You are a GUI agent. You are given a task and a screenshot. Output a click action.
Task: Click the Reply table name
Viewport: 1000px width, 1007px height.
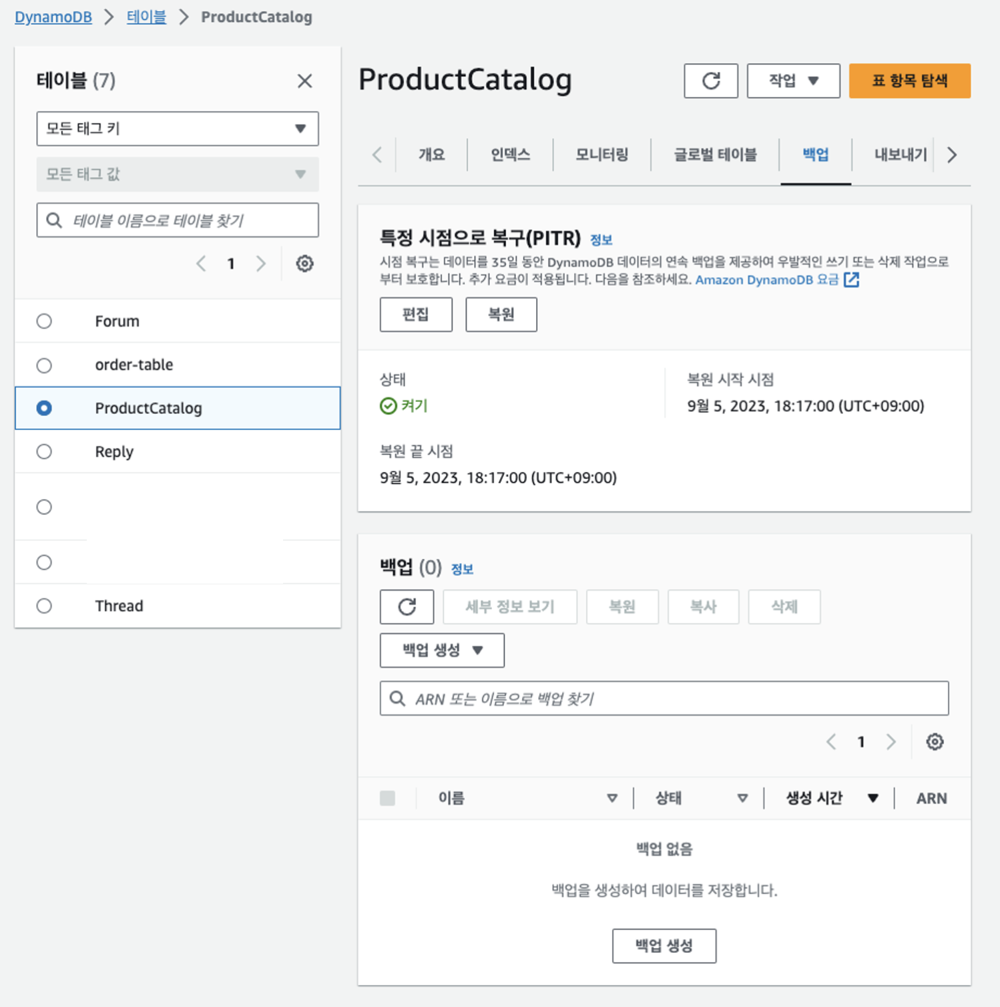pyautogui.click(x=114, y=452)
